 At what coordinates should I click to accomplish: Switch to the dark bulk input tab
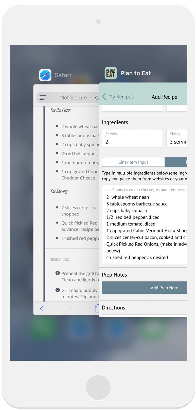(x=176, y=162)
